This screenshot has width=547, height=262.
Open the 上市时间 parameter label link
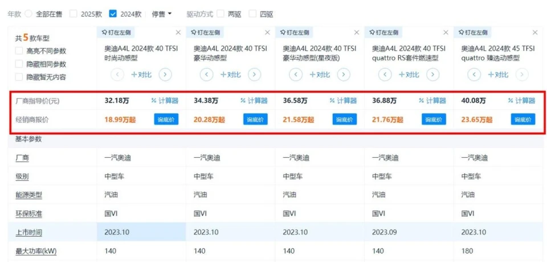[28, 232]
